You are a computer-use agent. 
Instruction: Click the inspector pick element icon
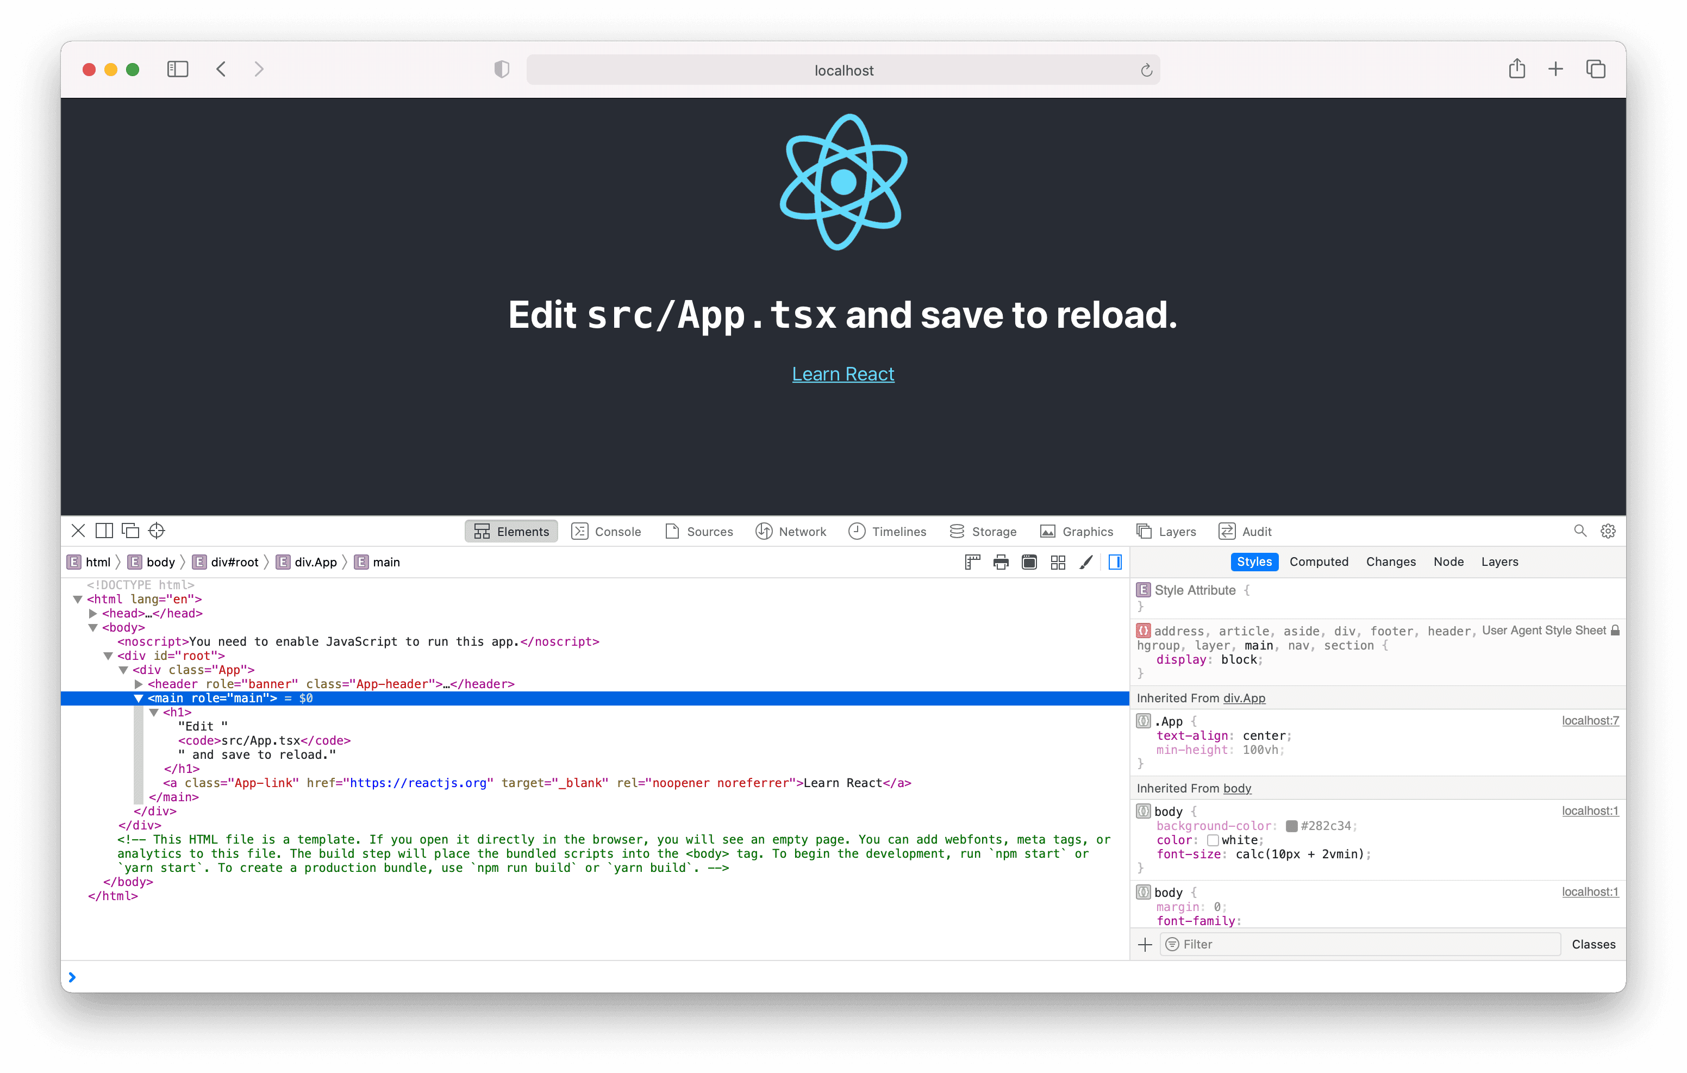click(156, 531)
